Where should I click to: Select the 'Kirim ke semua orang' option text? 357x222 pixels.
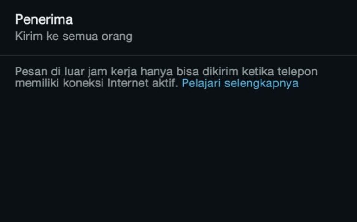(x=74, y=37)
